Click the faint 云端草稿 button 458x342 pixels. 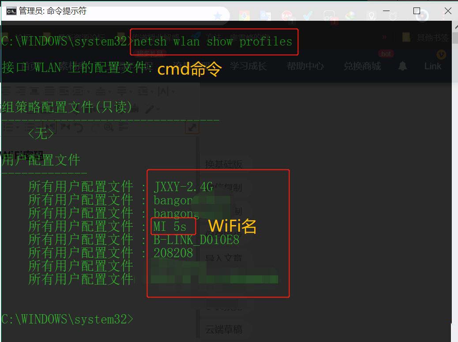click(224, 330)
